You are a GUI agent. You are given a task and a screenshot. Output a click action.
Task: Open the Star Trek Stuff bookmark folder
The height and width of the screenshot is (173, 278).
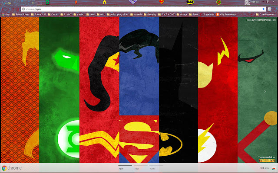(x=166, y=14)
